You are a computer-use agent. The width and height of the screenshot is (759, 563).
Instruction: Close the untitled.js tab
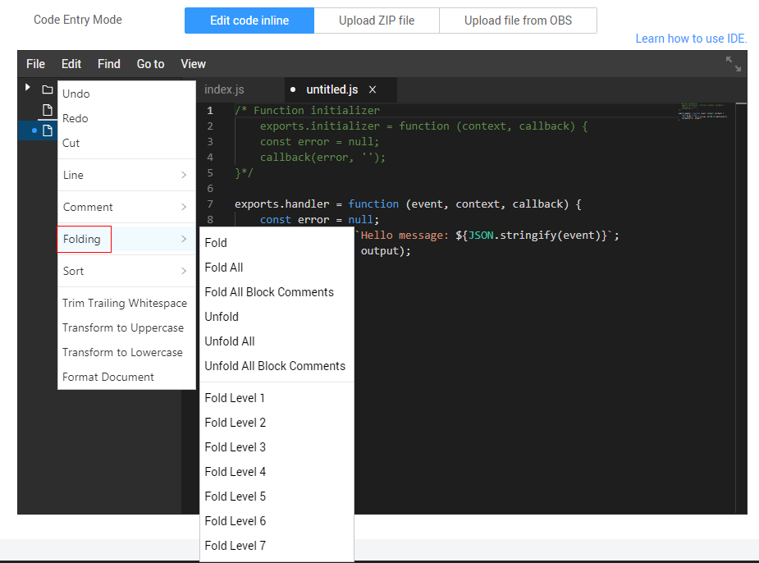pos(373,89)
